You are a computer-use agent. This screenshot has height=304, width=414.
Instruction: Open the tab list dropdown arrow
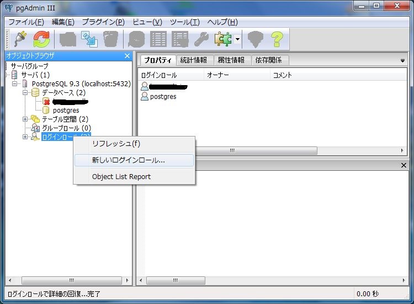tap(402, 61)
